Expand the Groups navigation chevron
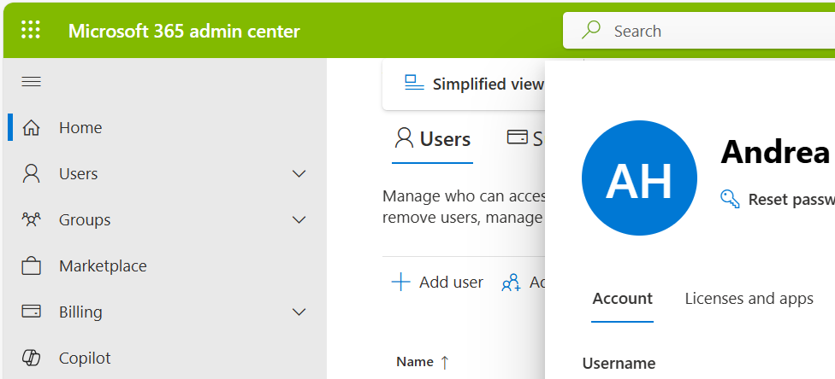835x379 pixels. [x=299, y=219]
